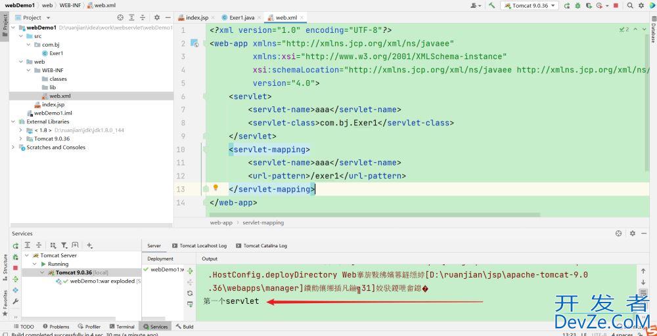Screen dimensions: 657x336
Task: Collapse Tomcat Server node in Services
Action: tap(27, 256)
